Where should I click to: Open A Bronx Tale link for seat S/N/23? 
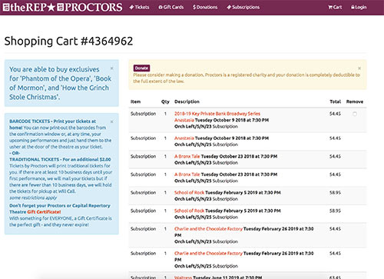tap(187, 156)
